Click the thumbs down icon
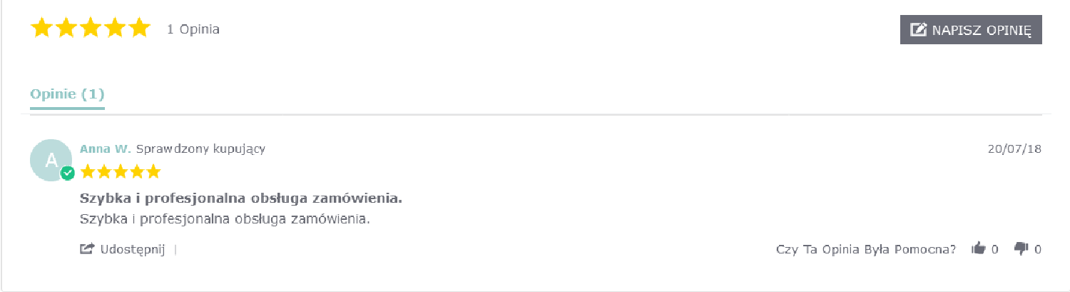The image size is (1070, 292). (1021, 248)
